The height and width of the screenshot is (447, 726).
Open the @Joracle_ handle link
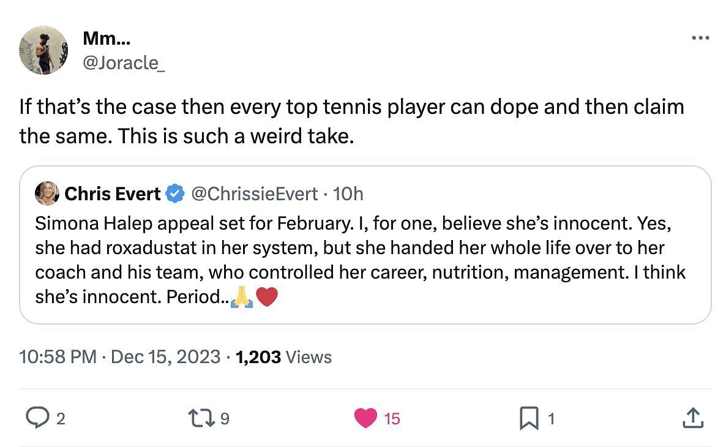pyautogui.click(x=123, y=62)
